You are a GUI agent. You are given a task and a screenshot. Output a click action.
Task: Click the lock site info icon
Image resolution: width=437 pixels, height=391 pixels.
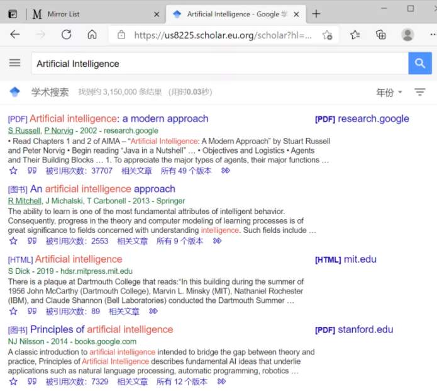pos(121,35)
